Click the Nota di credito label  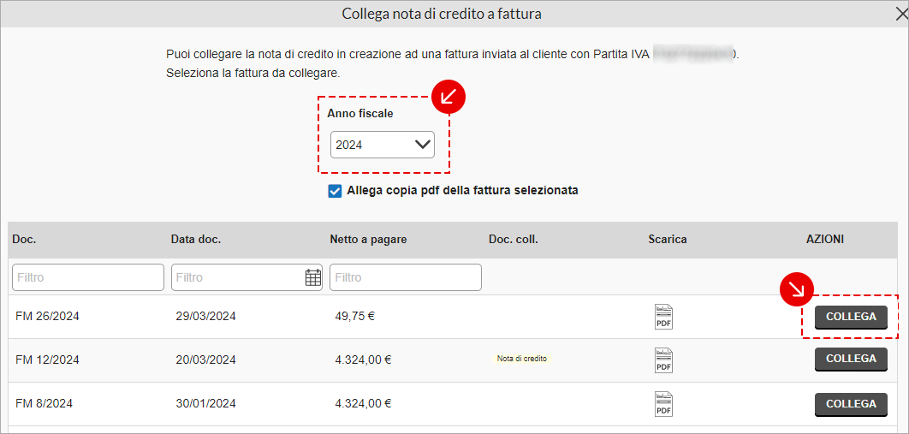coord(522,359)
